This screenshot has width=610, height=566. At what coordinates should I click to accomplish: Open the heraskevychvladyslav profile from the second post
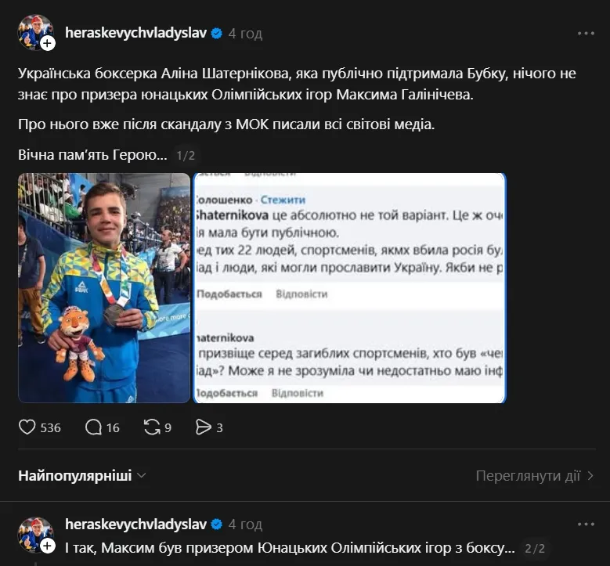point(135,524)
